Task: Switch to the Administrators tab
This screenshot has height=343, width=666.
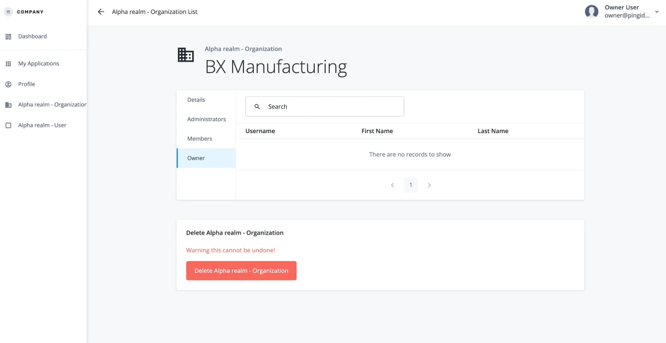Action: coord(206,119)
